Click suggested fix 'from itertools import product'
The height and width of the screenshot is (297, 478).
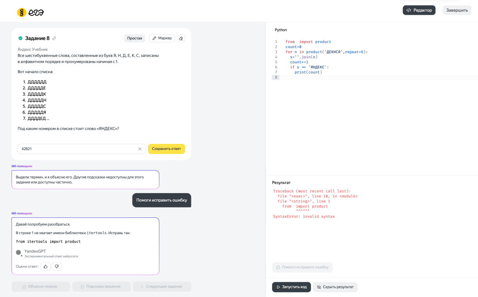[48, 242]
